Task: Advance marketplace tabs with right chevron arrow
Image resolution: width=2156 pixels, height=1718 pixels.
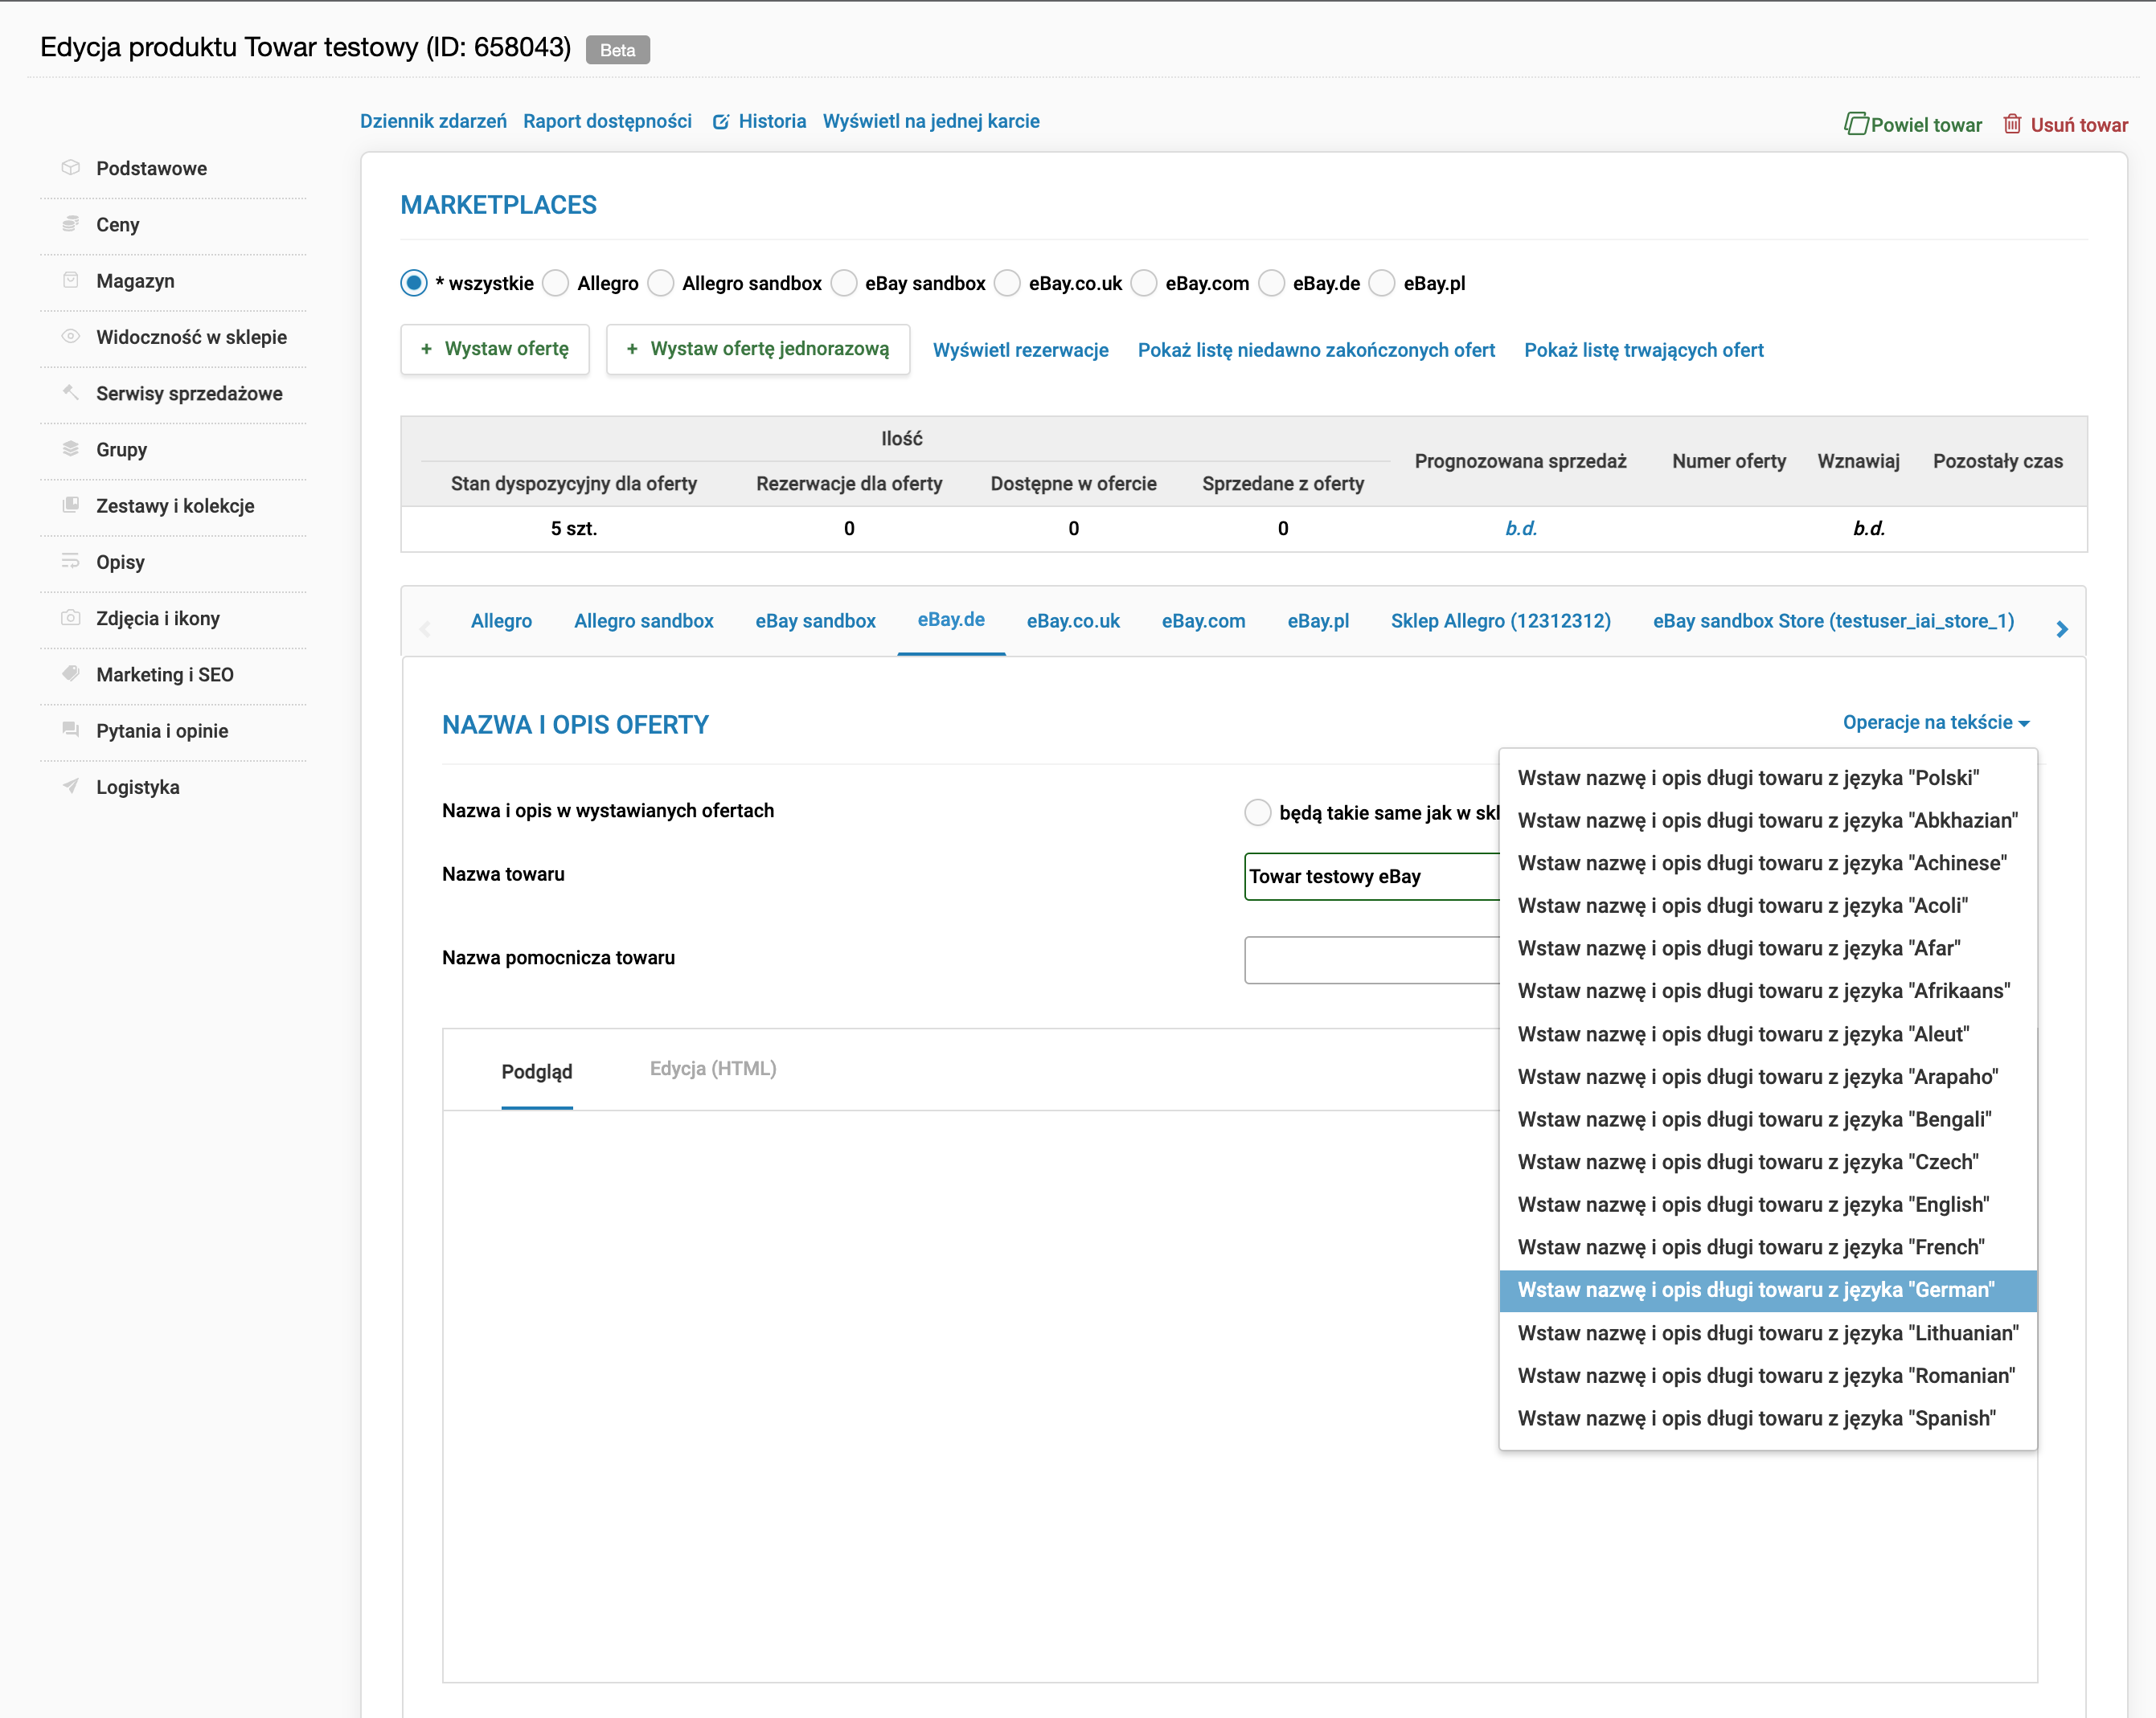Action: coord(2061,628)
